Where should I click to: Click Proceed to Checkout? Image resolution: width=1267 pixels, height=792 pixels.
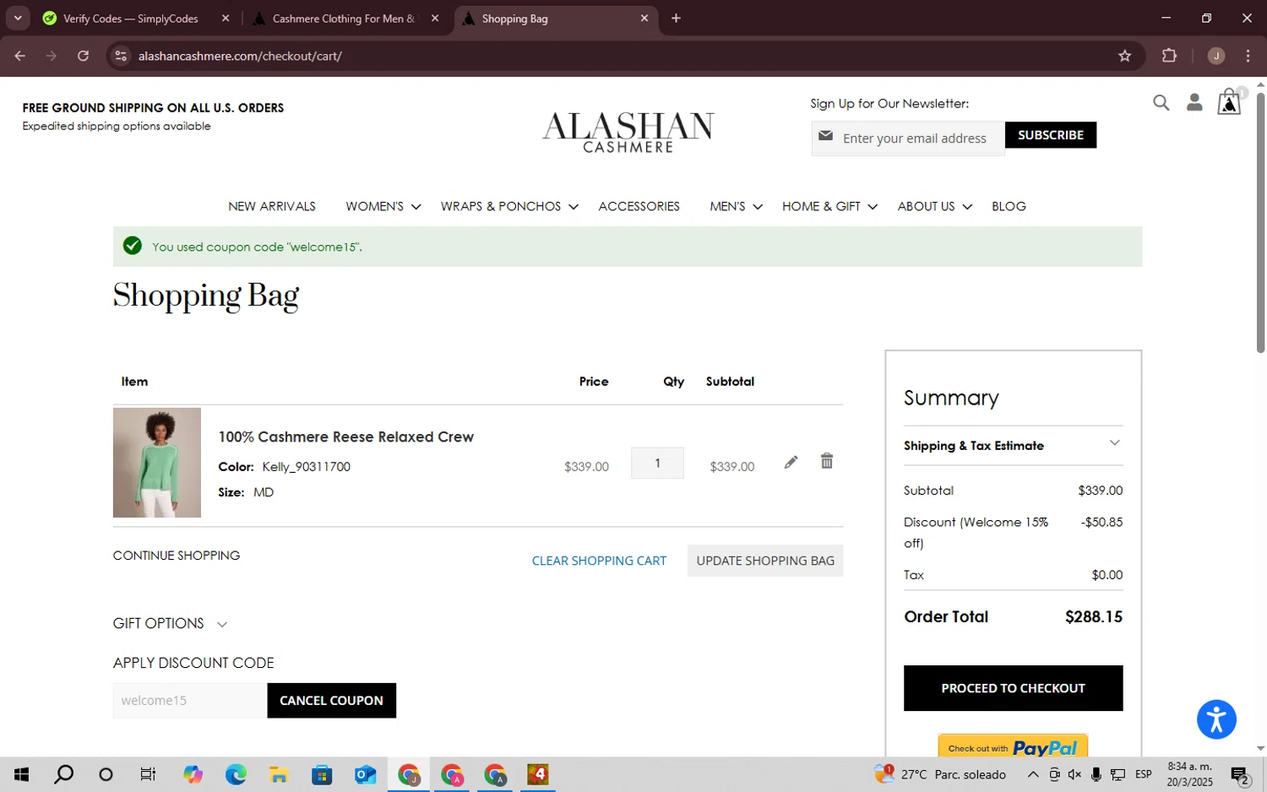coord(1013,688)
